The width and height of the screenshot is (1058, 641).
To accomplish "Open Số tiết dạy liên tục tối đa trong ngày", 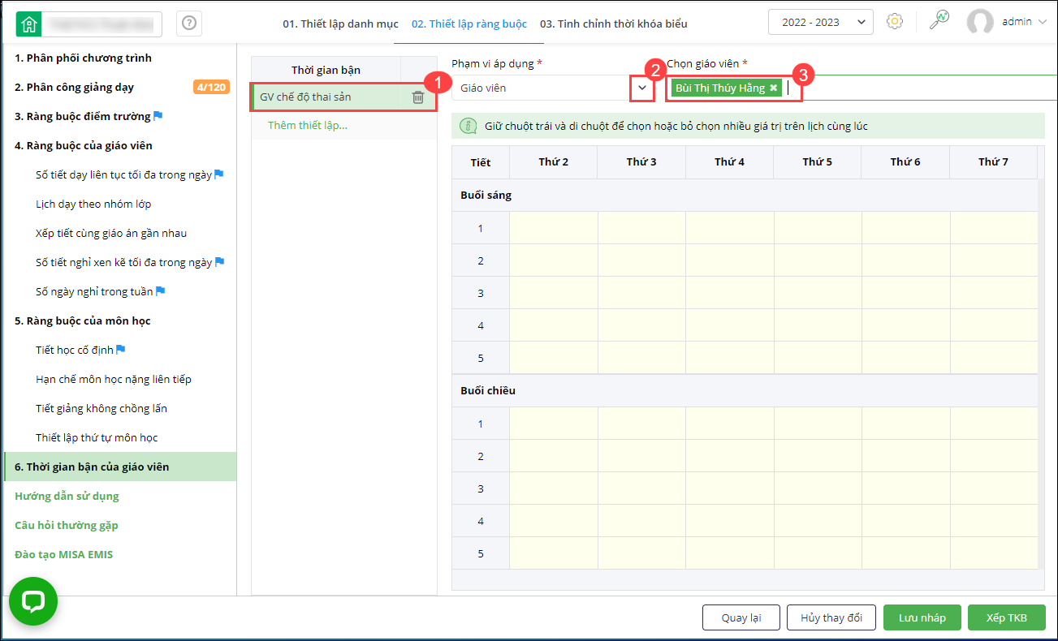I will [124, 175].
